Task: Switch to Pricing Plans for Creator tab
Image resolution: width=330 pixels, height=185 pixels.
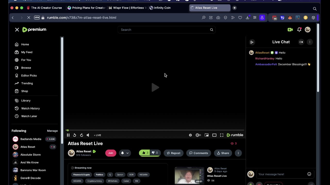Action: (86, 8)
